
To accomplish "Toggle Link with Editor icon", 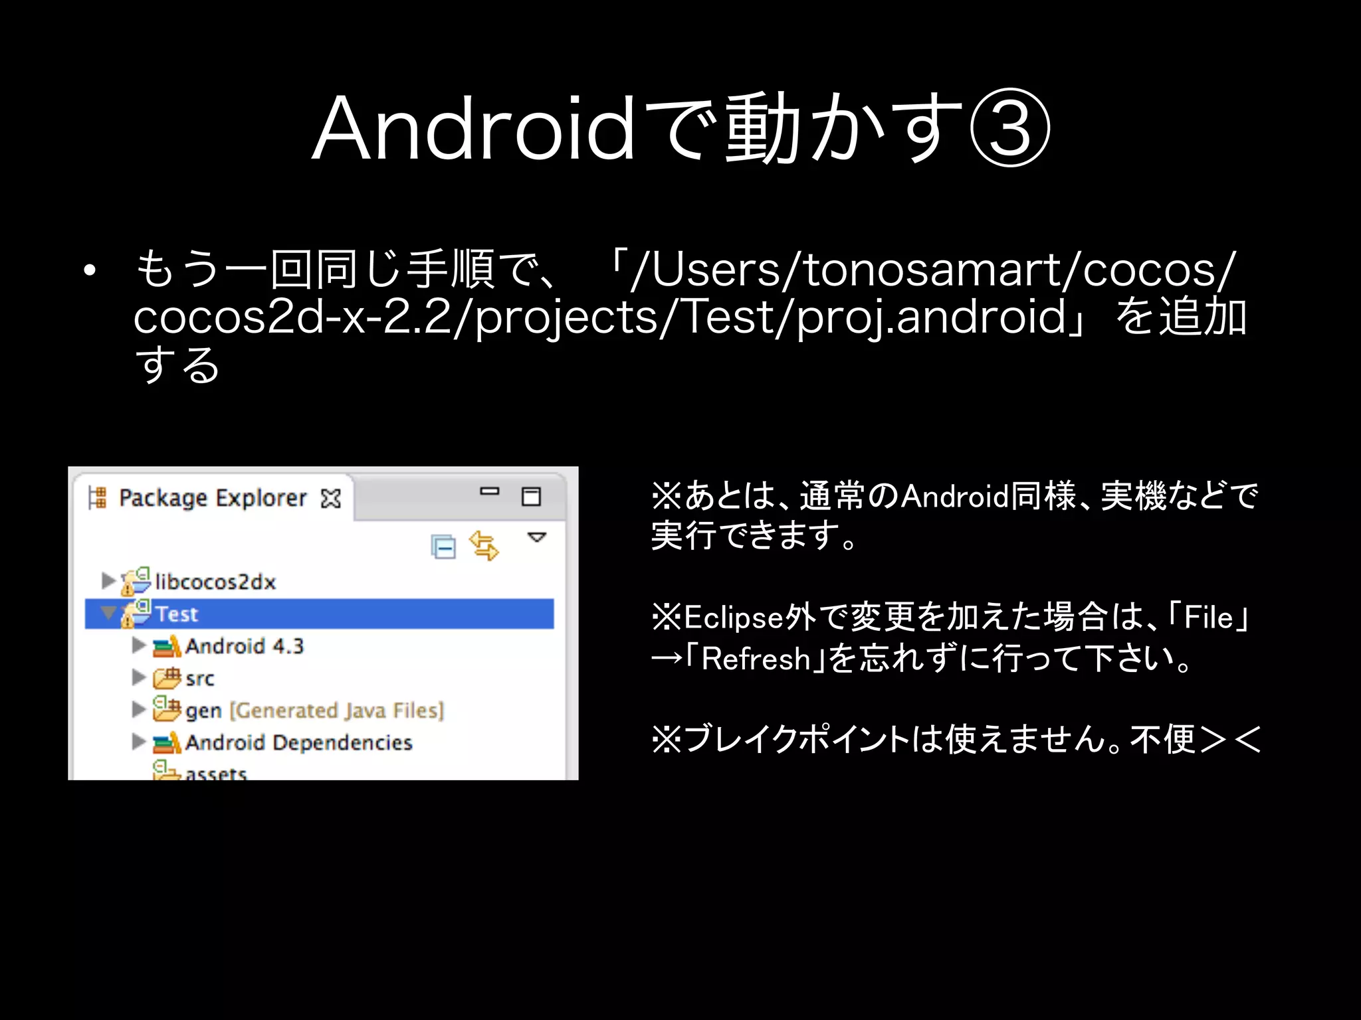I will [x=484, y=546].
